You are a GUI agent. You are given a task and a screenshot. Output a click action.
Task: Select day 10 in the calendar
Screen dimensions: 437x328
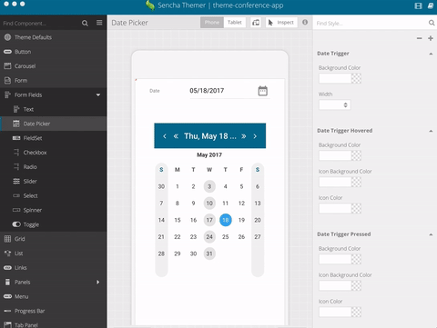pyautogui.click(x=209, y=204)
